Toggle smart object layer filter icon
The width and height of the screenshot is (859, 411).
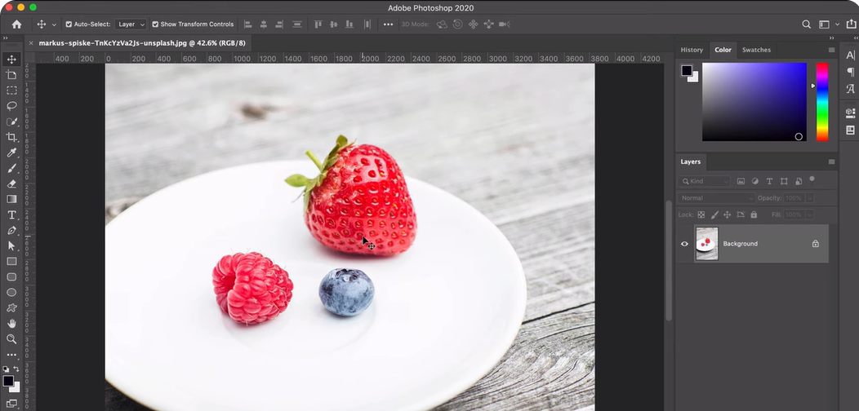pos(799,181)
